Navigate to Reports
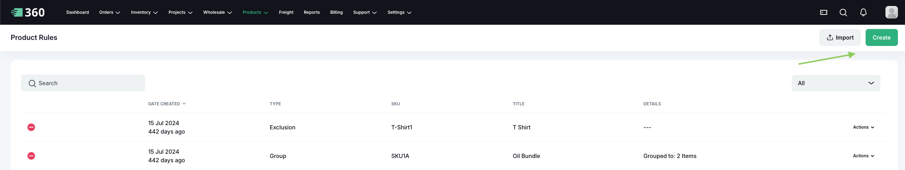This screenshot has height=170, width=905. pos(312,12)
